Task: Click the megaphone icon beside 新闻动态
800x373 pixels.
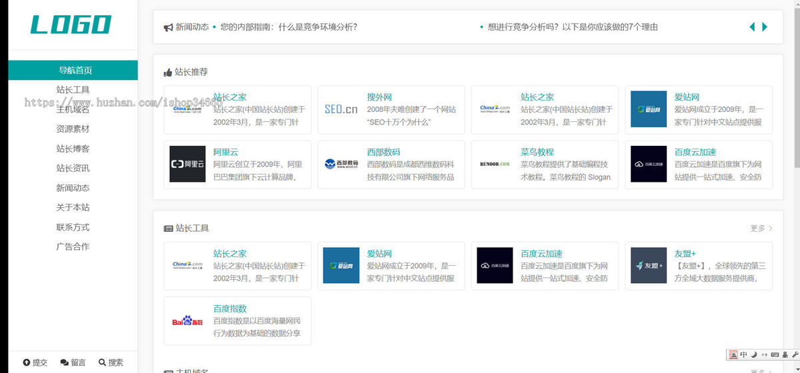Action: tap(168, 27)
